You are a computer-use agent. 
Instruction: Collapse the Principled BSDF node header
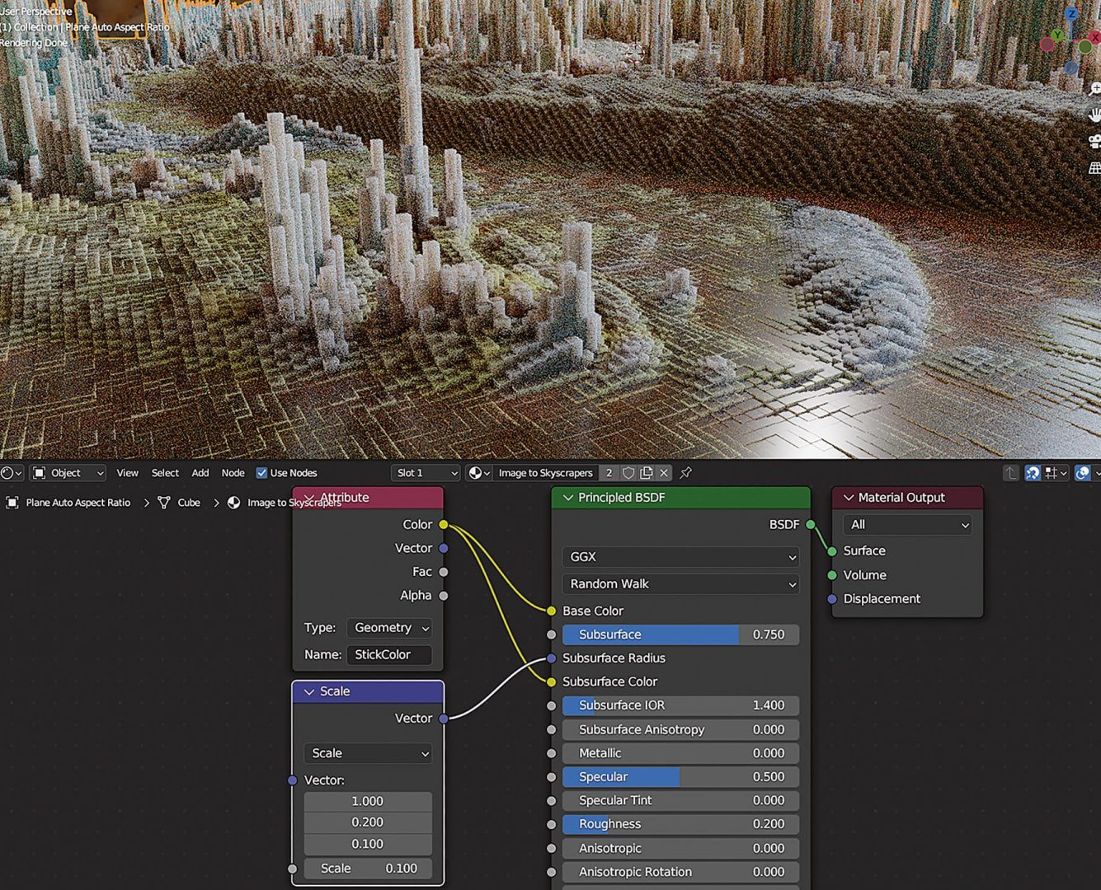point(569,497)
